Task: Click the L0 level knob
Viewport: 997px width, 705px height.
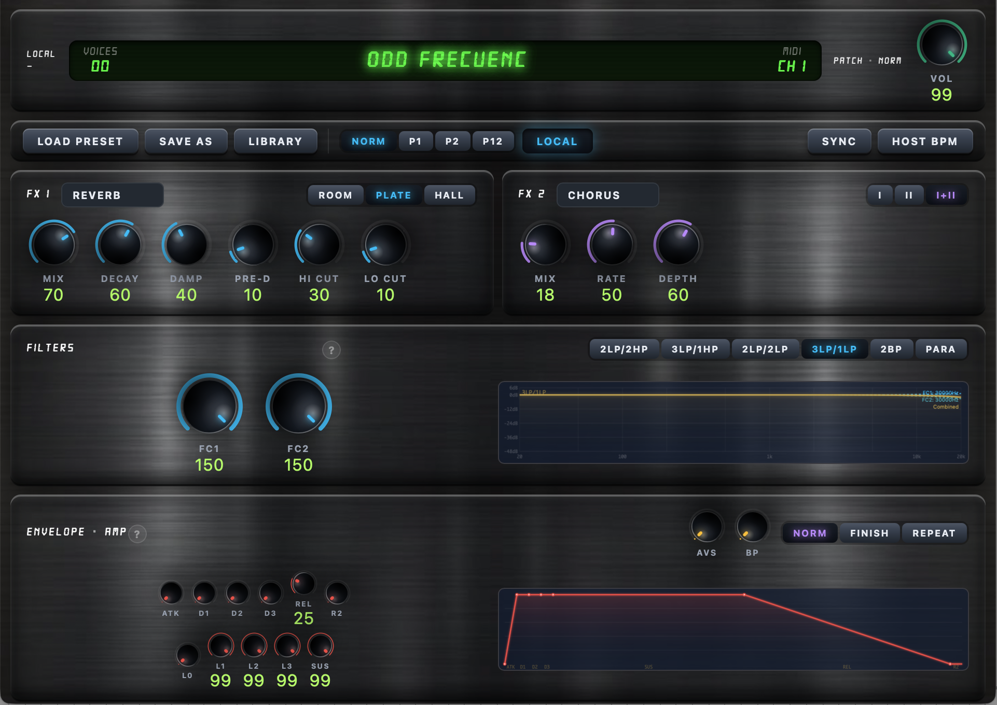Action: [187, 655]
